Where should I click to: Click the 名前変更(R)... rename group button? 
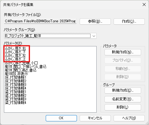123,99
